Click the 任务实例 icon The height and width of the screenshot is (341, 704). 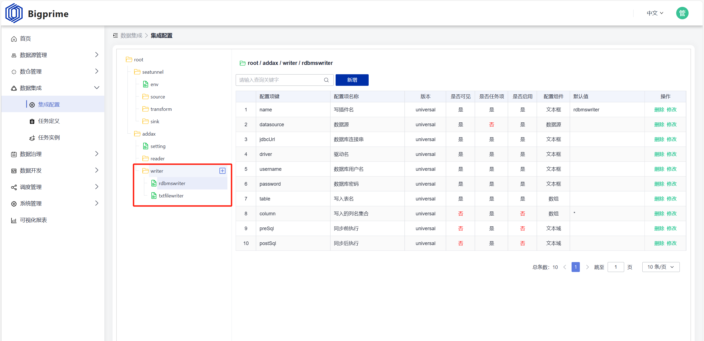pos(32,138)
